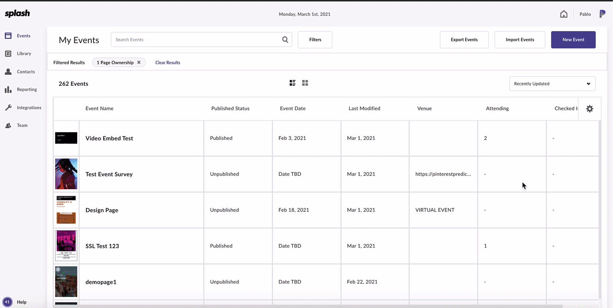Open the Help link

click(x=22, y=302)
